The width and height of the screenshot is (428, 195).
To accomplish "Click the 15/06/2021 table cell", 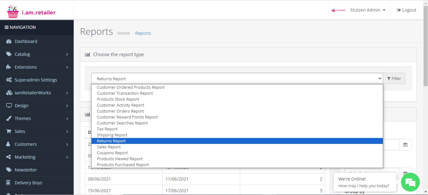I will [x=124, y=191].
